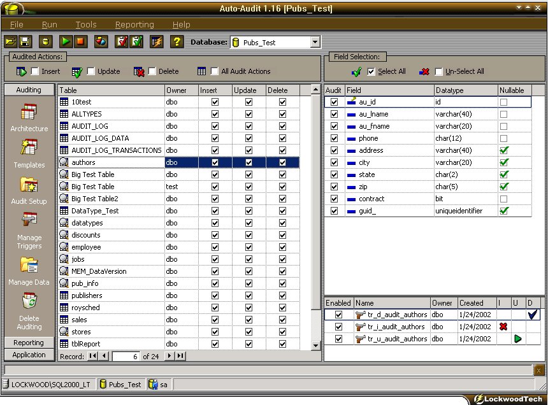Switch to the Reporting sidebar tab
The height and width of the screenshot is (405, 548).
click(29, 343)
